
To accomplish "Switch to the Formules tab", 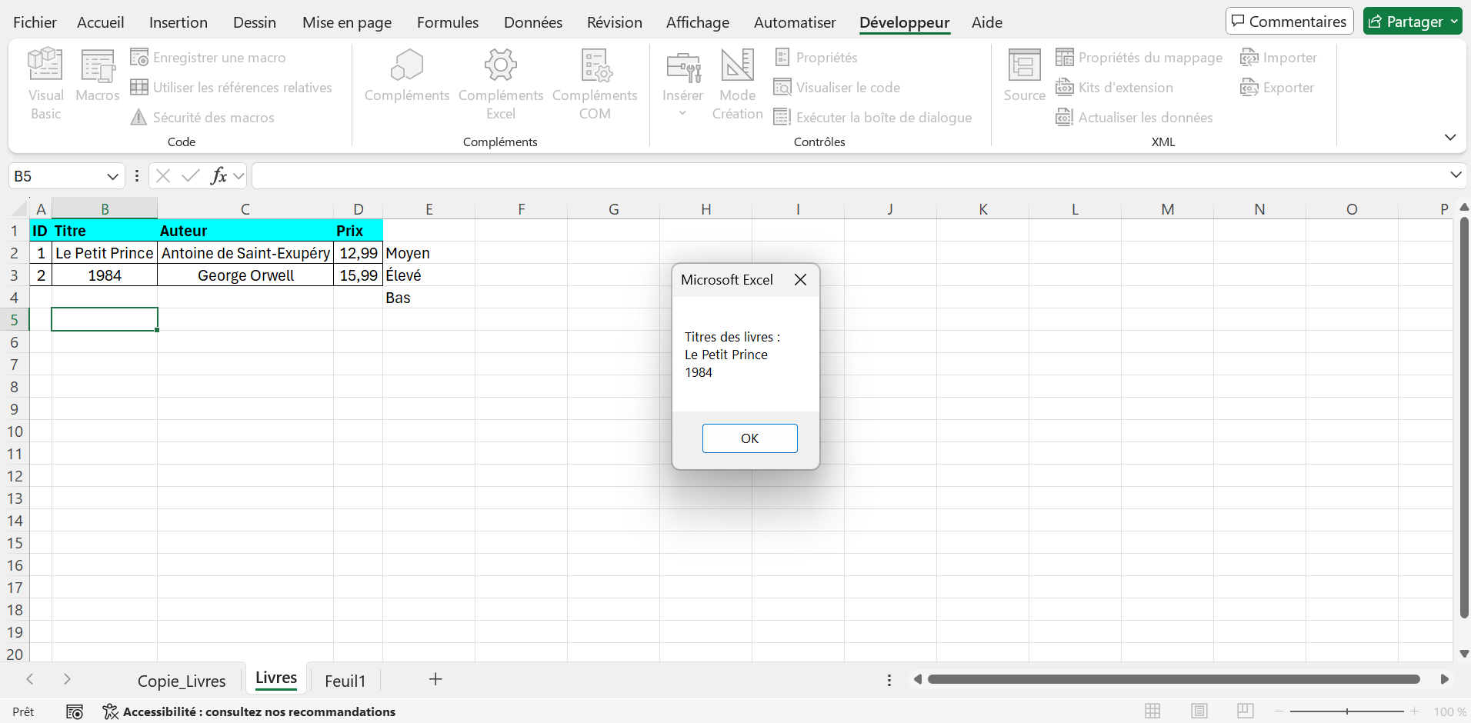I will point(447,22).
